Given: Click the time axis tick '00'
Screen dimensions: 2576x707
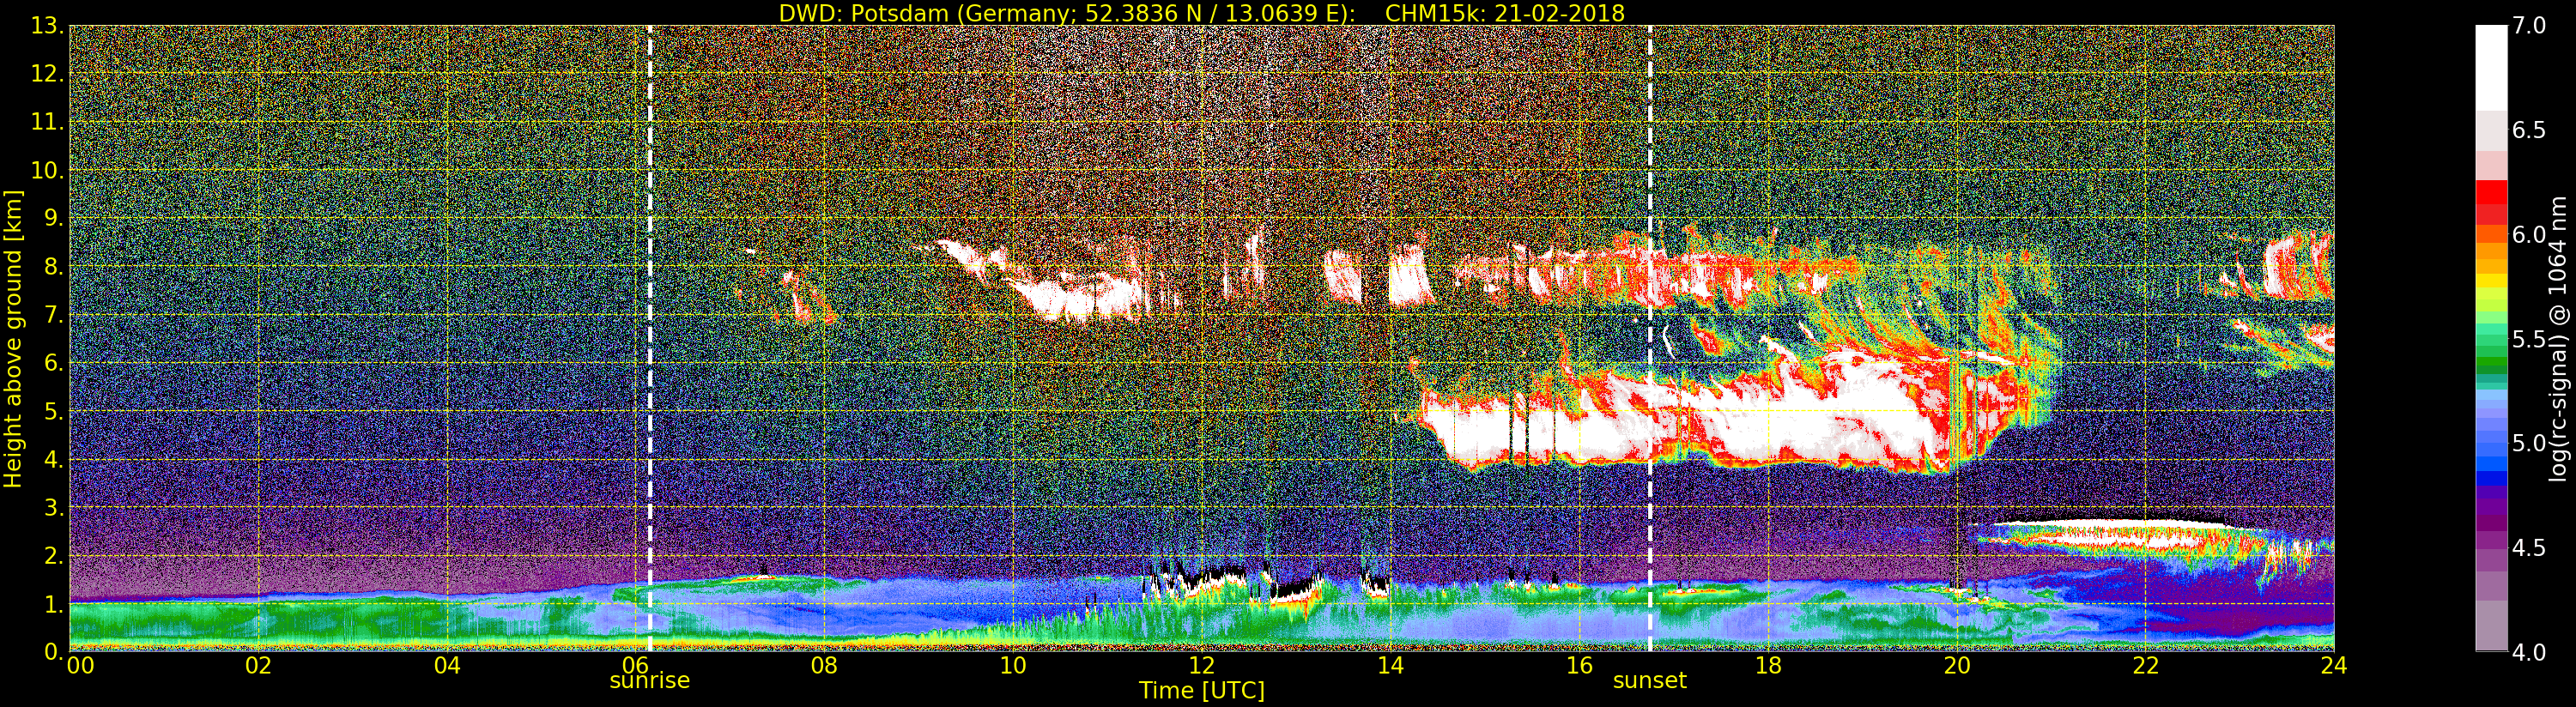Looking at the screenshot, I should tap(80, 665).
